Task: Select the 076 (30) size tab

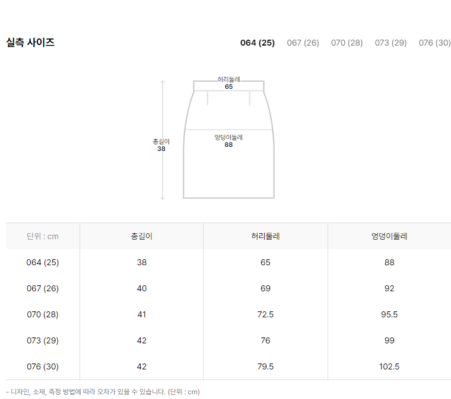Action: (x=434, y=43)
